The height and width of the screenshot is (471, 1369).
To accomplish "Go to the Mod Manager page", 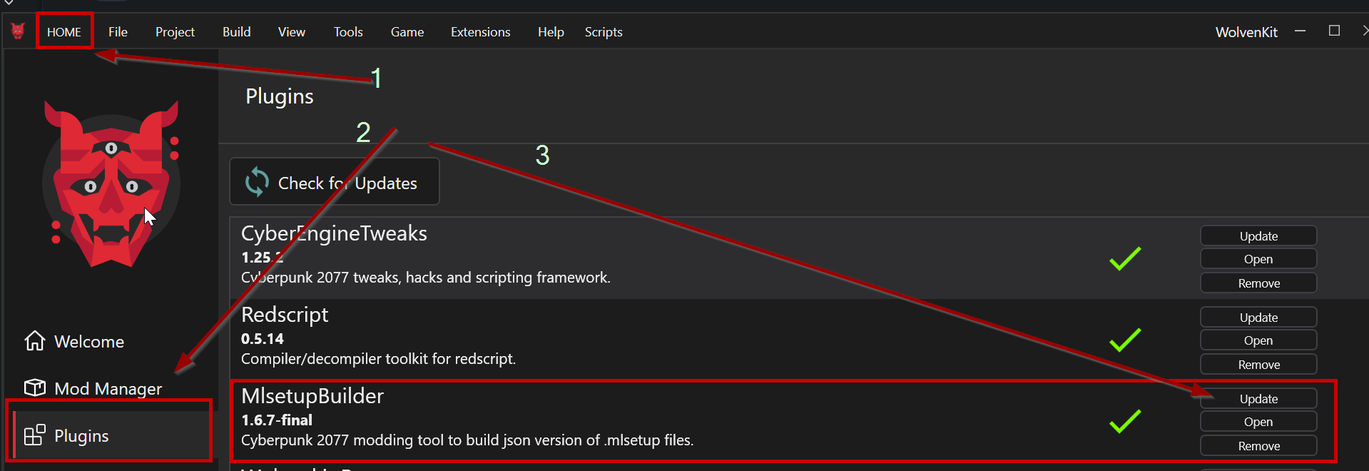I will 108,388.
